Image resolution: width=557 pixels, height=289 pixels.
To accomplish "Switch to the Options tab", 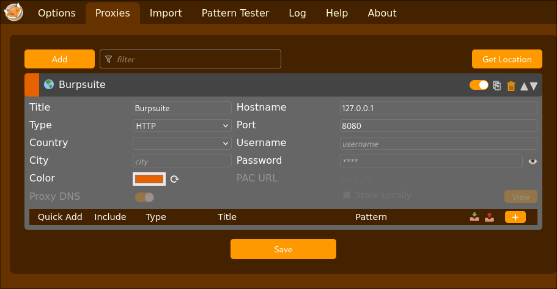I will coord(57,13).
